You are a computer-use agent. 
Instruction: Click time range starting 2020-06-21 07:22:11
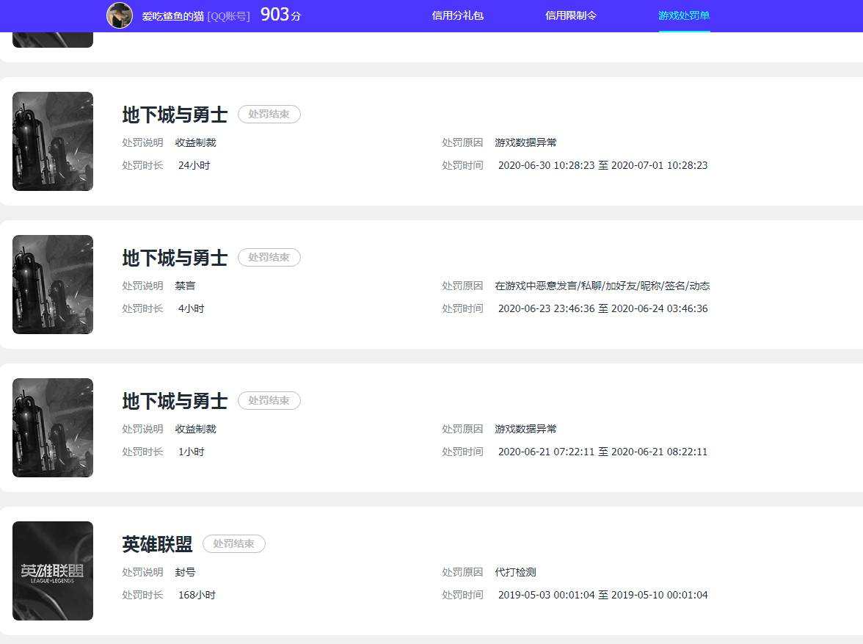[602, 452]
